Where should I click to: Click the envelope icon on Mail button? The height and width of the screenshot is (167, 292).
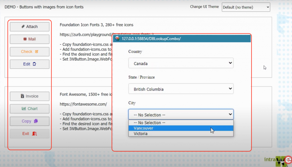[25, 39]
